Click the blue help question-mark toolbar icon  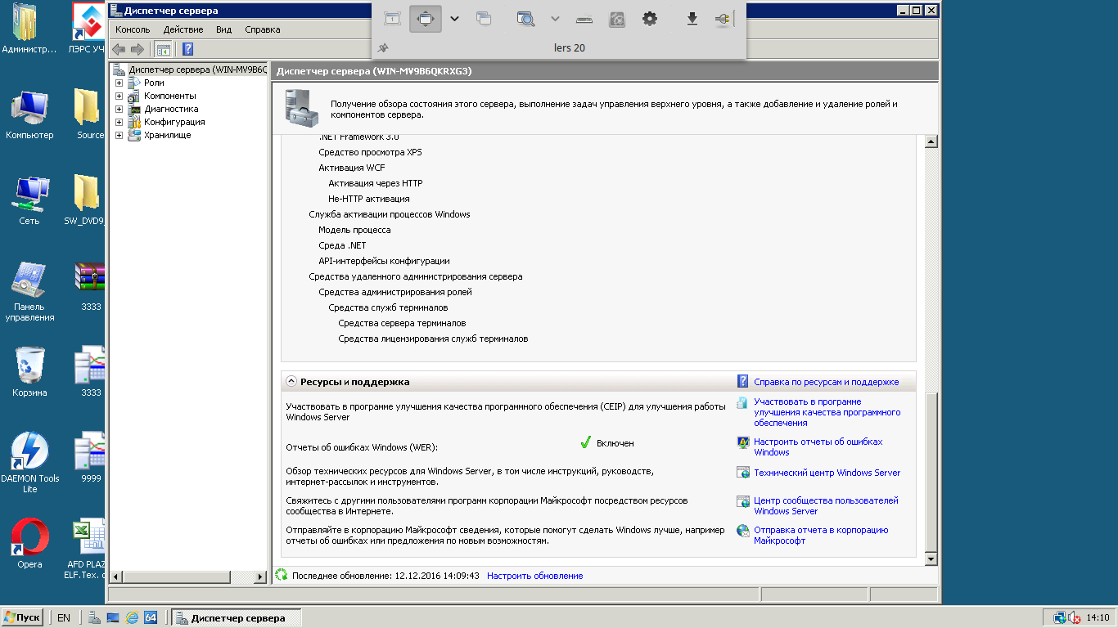coord(187,49)
